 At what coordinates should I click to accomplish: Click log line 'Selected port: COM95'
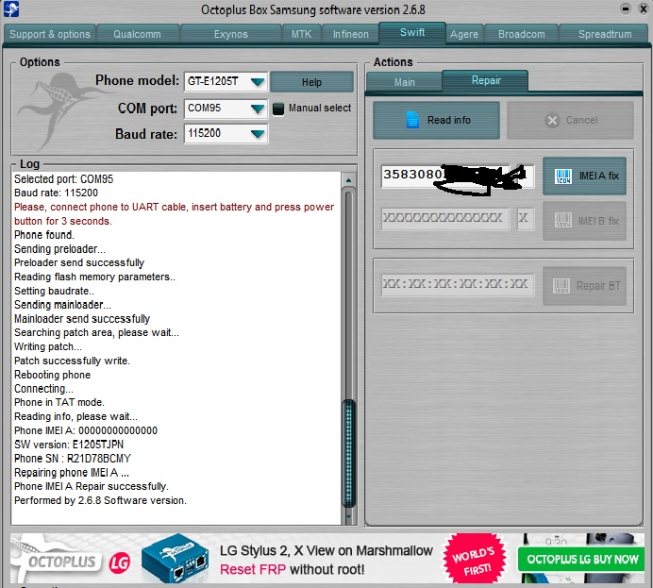click(x=64, y=179)
